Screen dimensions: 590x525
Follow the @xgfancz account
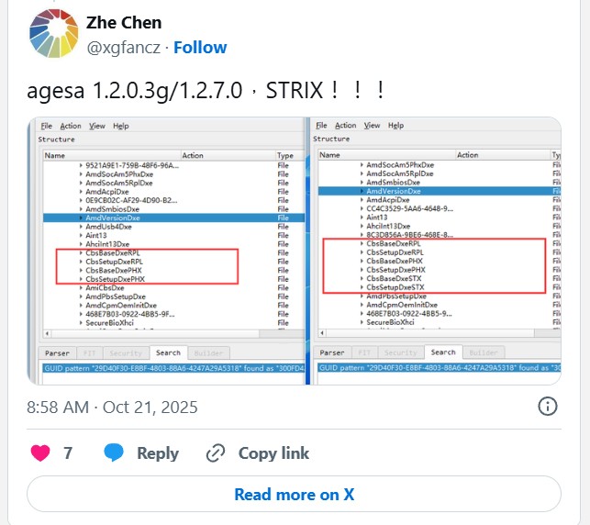click(x=200, y=48)
